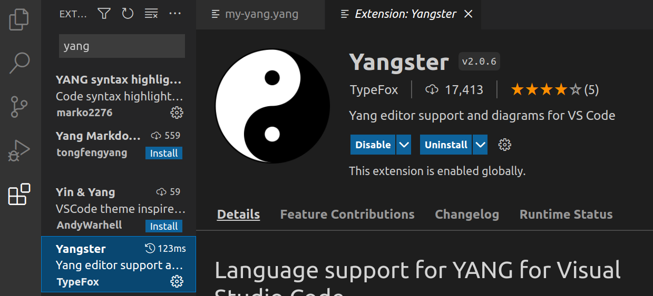This screenshot has width=653, height=296.
Task: Click the Yangster star rating
Action: [546, 90]
